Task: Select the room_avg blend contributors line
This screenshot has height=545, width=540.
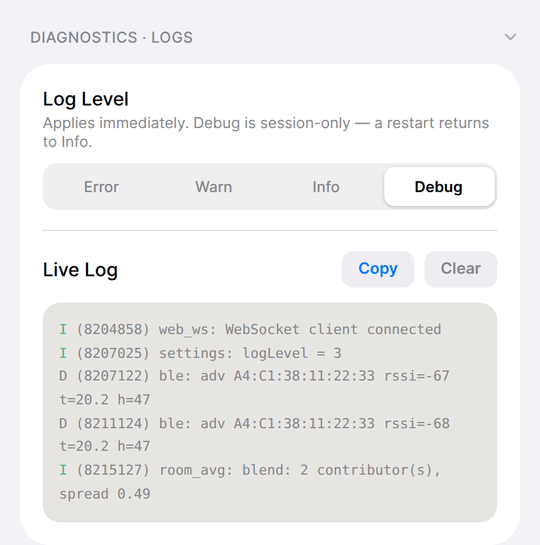Action: coord(250,482)
